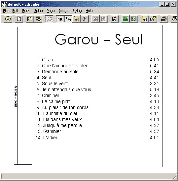Click the pencil edit notepad icon
Viewport: 178px width, 181px height.
pyautogui.click(x=115, y=19)
